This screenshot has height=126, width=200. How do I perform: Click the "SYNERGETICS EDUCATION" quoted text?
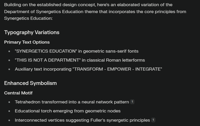46,51
